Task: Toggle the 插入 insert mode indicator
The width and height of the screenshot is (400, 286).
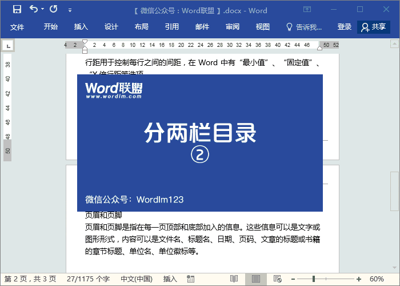Action: point(170,279)
